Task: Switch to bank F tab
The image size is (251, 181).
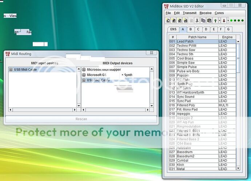Action: pyautogui.click(x=221, y=29)
